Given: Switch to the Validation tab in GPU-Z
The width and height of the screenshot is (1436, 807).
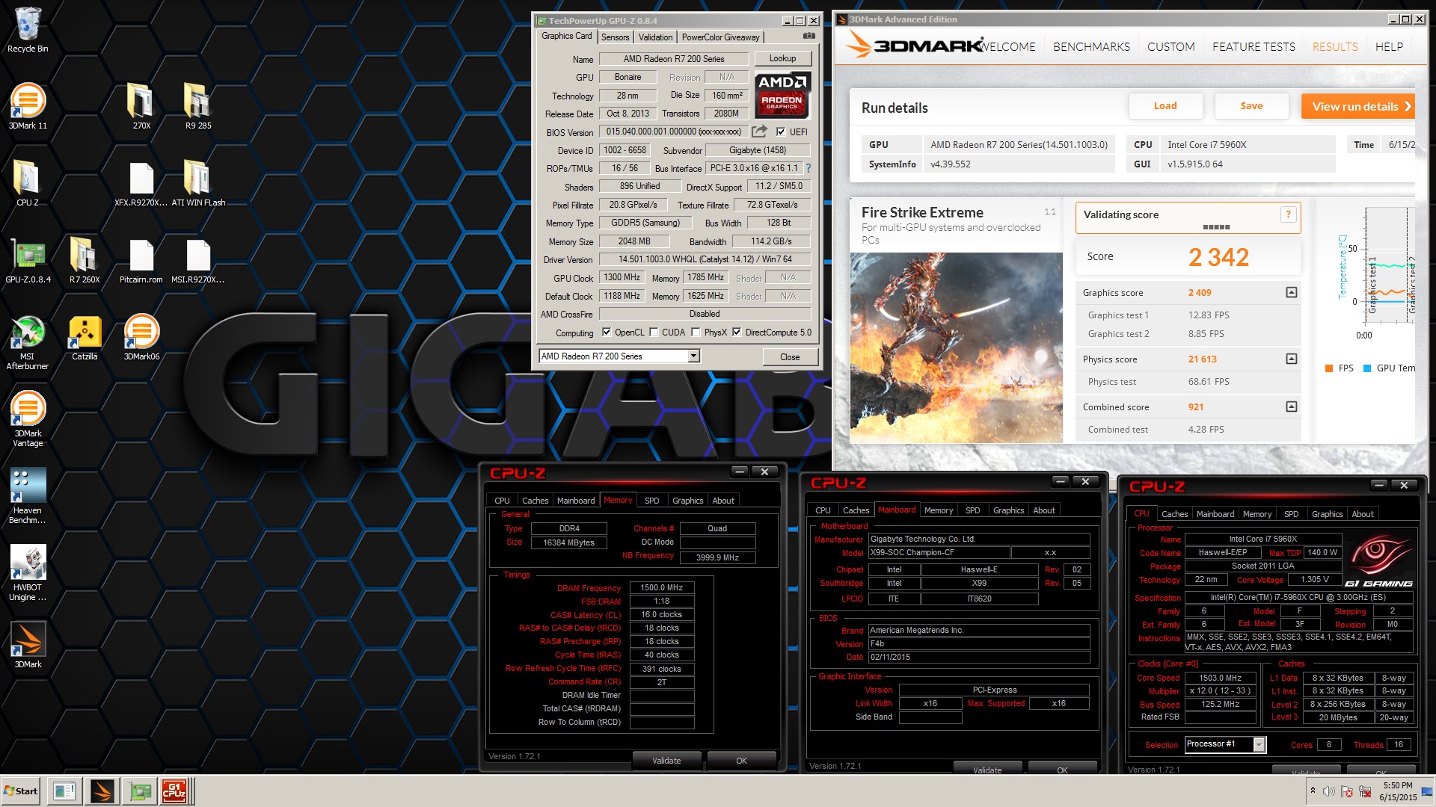Looking at the screenshot, I should (655, 37).
